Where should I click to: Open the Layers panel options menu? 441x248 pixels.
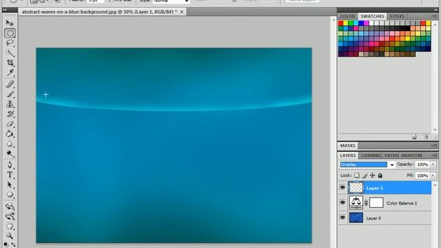point(434,155)
